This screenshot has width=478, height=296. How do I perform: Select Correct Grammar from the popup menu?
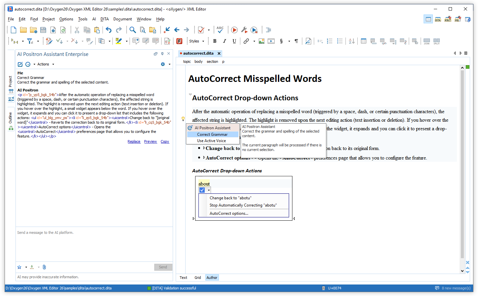click(x=213, y=135)
